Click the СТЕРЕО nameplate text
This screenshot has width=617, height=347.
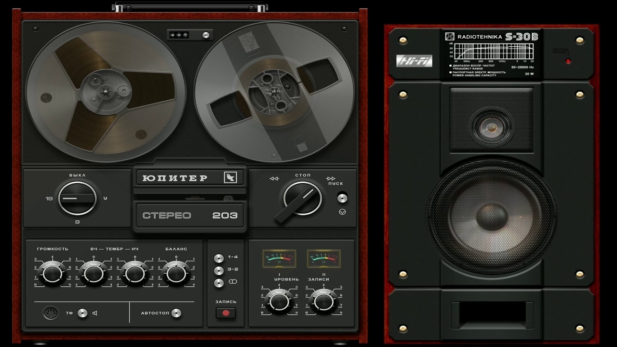click(x=167, y=215)
